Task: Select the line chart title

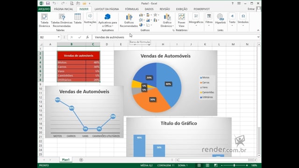Action: 84,91
